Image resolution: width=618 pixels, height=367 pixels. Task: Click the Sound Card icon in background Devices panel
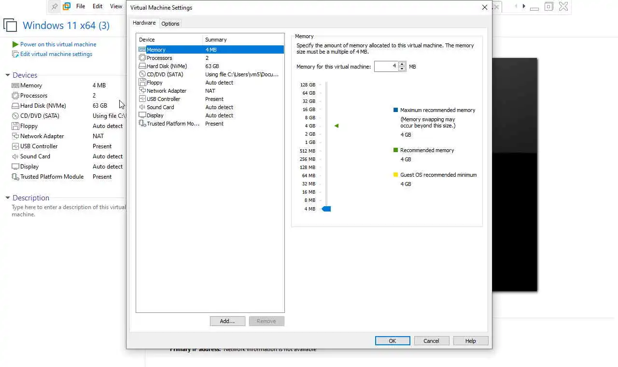click(15, 156)
